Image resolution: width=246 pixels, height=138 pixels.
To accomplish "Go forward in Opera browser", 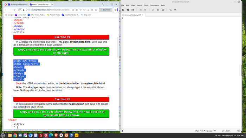I will tap(10, 10).
